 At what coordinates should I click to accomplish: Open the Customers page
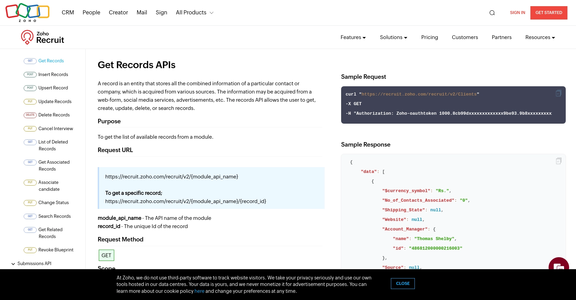[x=465, y=37]
